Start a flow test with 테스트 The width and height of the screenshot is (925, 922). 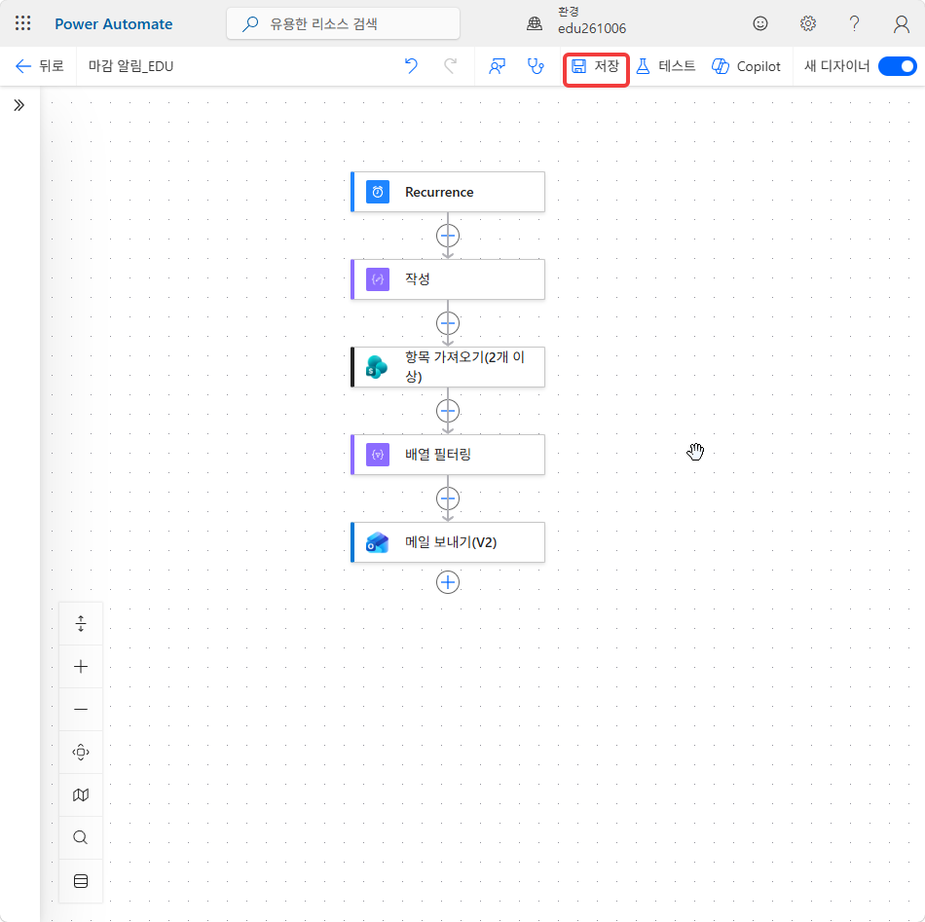tap(666, 66)
